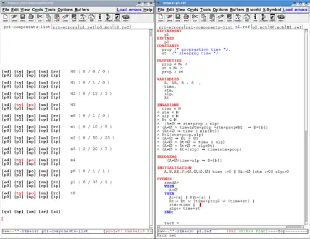The image size is (310, 239).
Task: Click the Cut scissors icon in the pri-components-list window
Action: point(40,17)
